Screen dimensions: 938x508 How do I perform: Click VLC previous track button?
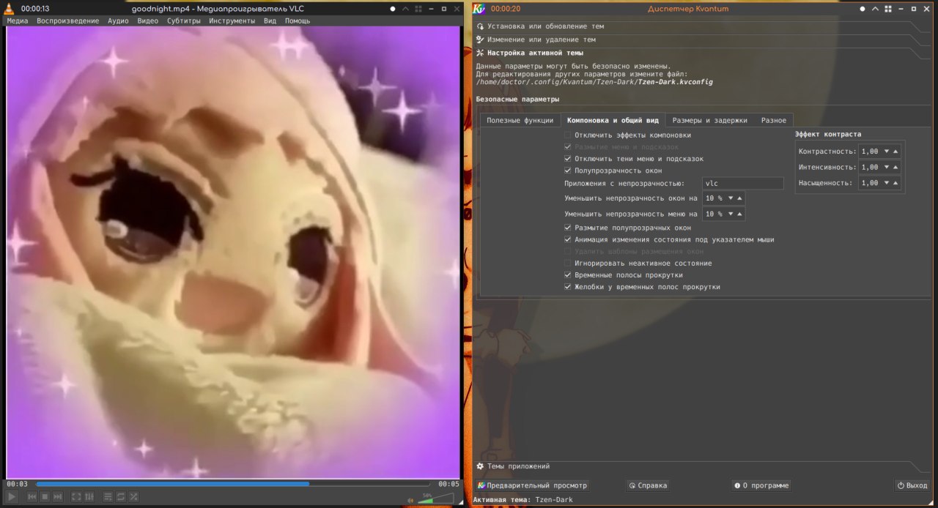[32, 497]
